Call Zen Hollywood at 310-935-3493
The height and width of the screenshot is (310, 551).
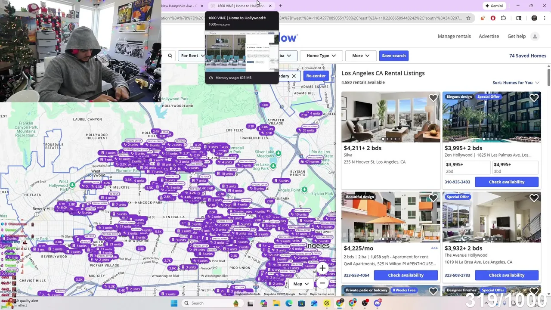pos(457,182)
